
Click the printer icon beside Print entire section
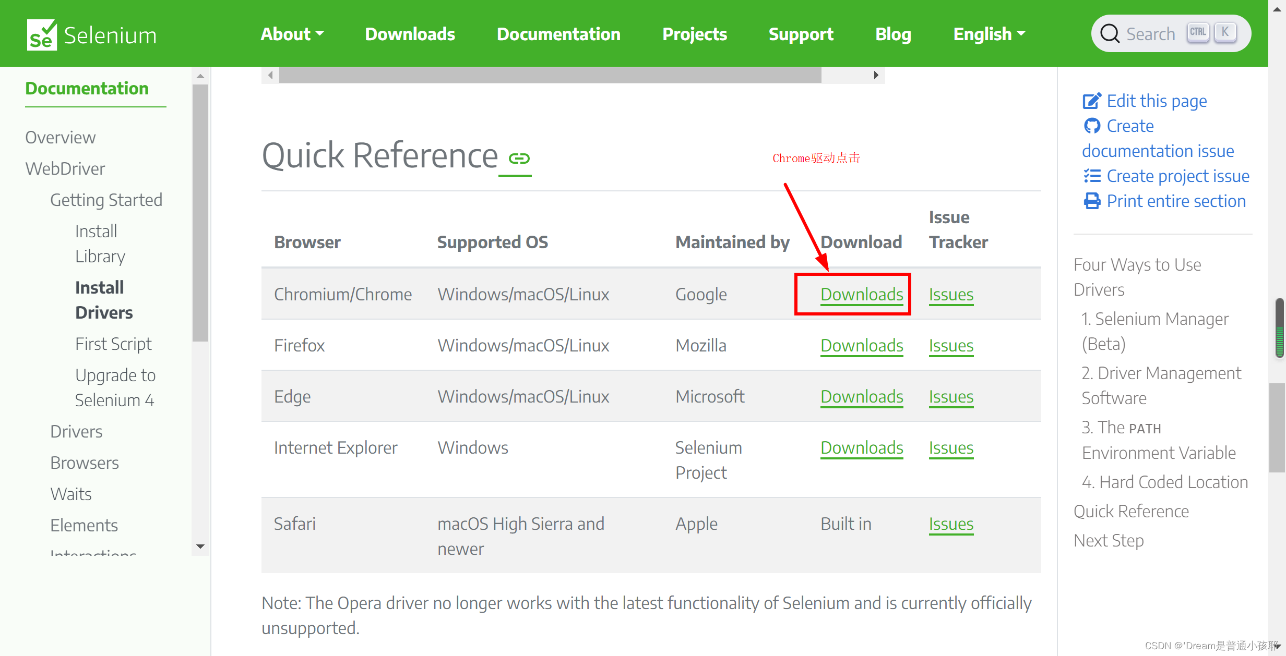tap(1092, 201)
